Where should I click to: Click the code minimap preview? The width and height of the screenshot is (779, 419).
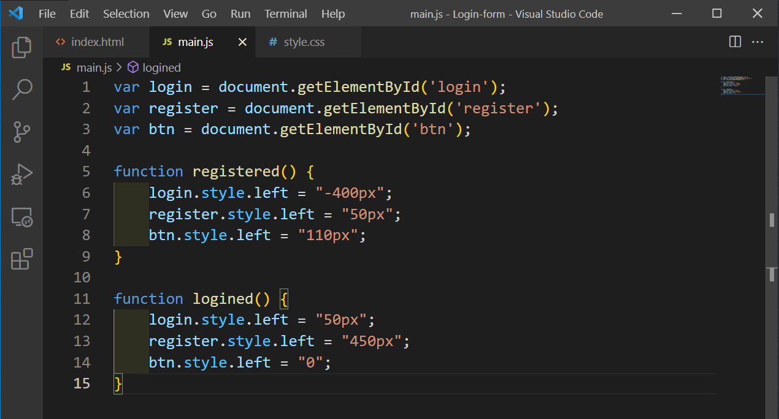[x=742, y=86]
